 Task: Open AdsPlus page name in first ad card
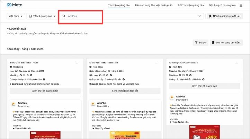point(22,103)
